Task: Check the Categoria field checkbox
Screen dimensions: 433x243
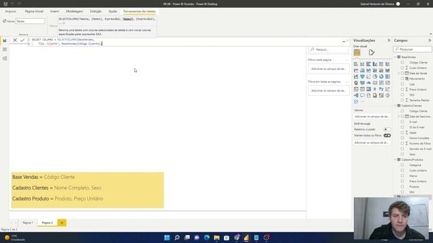Action: pyautogui.click(x=403, y=165)
